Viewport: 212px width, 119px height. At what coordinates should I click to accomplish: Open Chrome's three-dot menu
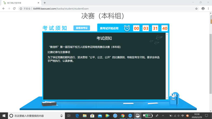(x=208, y=9)
